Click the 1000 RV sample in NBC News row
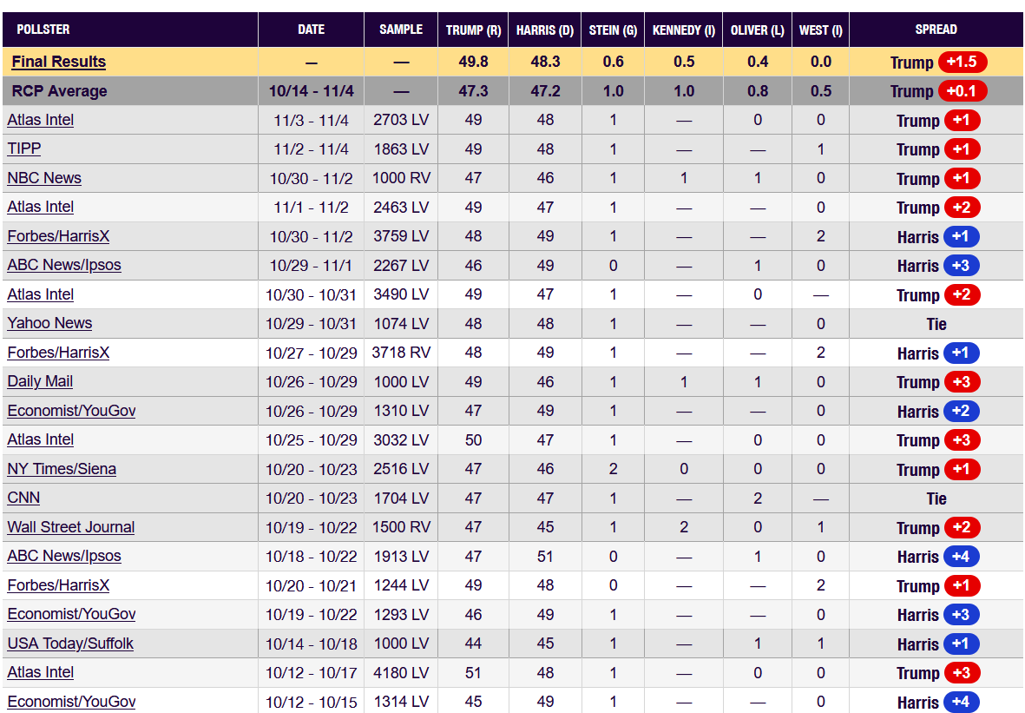Screen dimensions: 1025x713 pyautogui.click(x=401, y=178)
